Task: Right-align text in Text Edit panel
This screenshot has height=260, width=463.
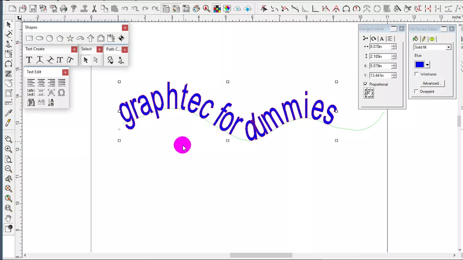Action: [51, 83]
